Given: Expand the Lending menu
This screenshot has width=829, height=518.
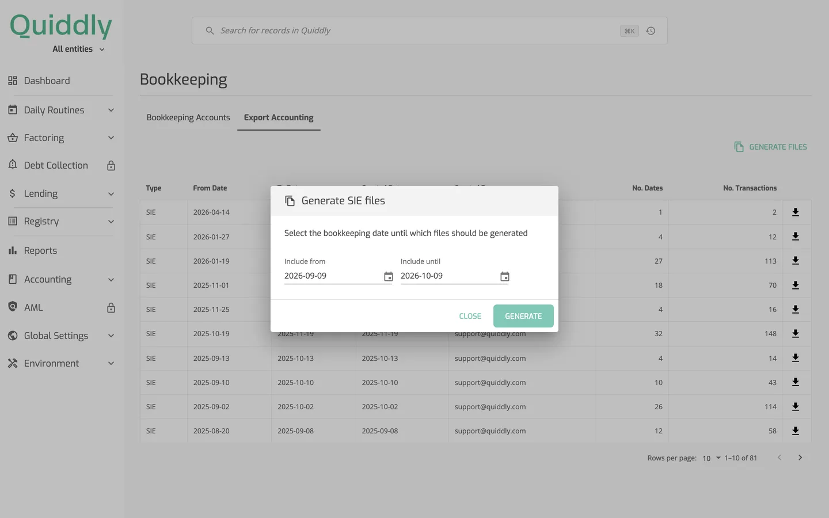Looking at the screenshot, I should 111,194.
